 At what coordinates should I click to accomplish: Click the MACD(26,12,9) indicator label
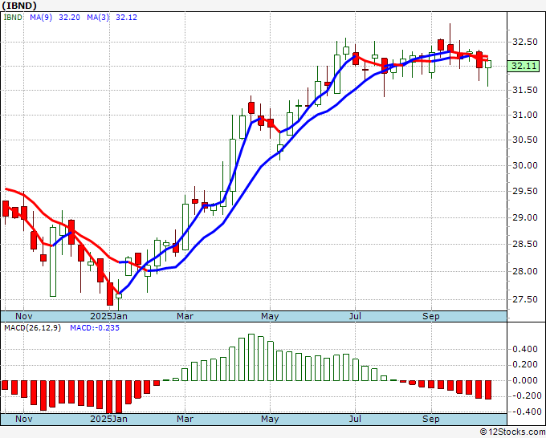click(32, 328)
